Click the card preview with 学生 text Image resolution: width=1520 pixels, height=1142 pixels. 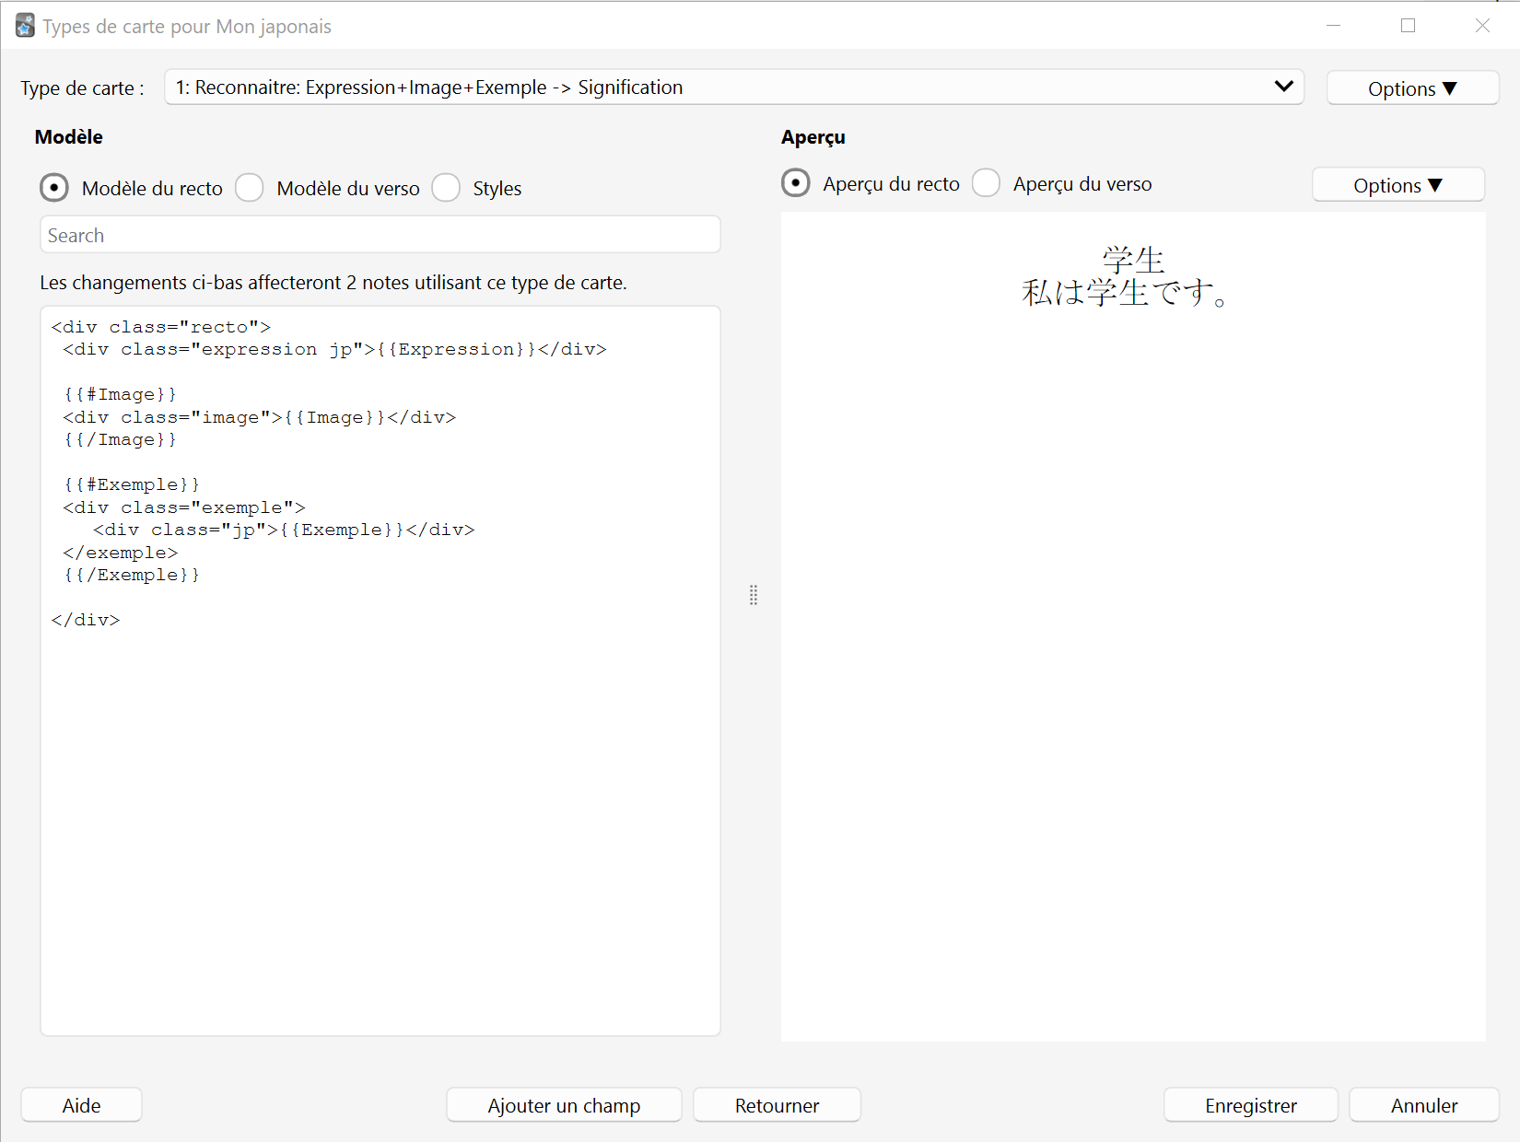pyautogui.click(x=1133, y=626)
